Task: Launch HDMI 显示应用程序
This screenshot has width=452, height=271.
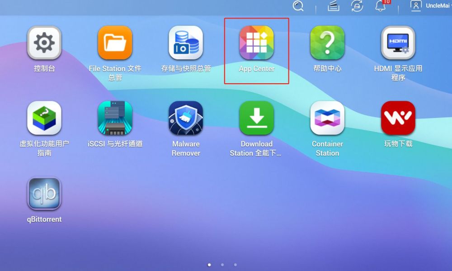Action: point(398,43)
